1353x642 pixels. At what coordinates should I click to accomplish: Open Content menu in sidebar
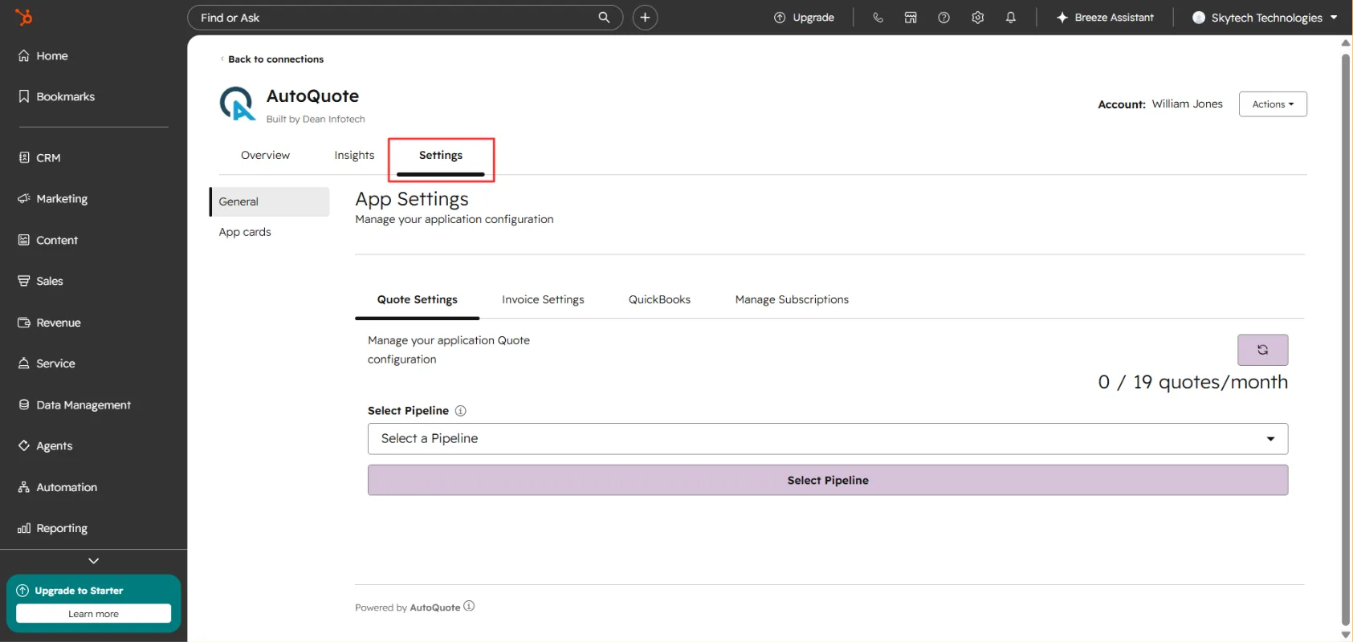click(x=48, y=240)
